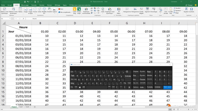Viewport: 198px width, 111px height.
Task: Open the Fichier tab
Action: point(3,5)
